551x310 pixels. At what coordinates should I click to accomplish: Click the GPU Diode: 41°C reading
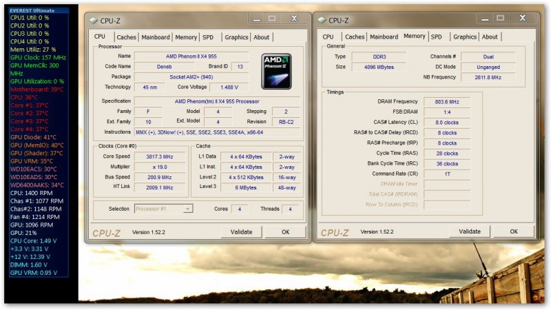(x=33, y=137)
